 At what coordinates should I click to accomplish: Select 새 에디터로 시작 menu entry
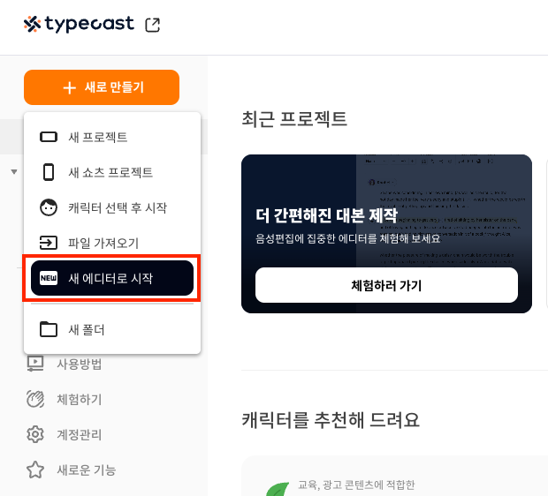[x=112, y=278]
